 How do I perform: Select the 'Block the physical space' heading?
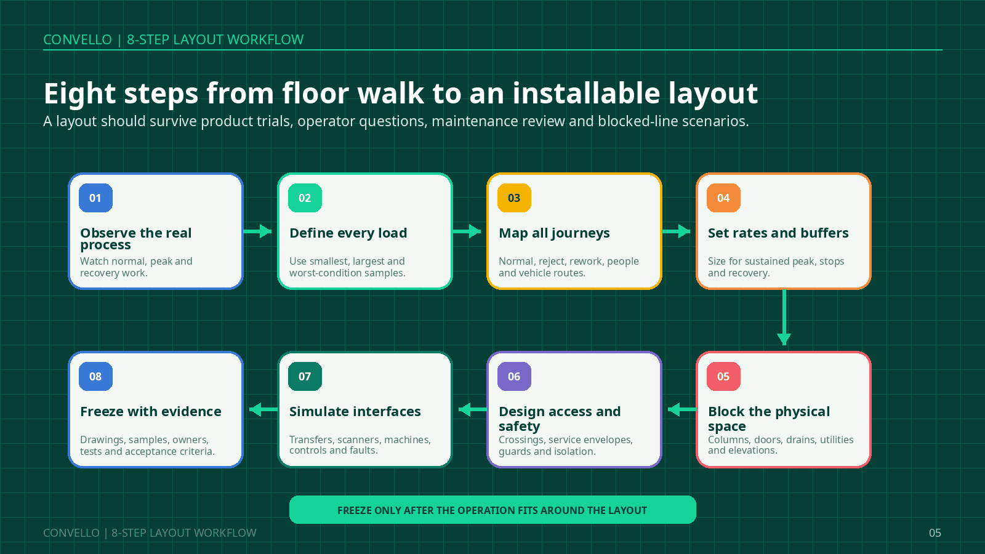769,419
